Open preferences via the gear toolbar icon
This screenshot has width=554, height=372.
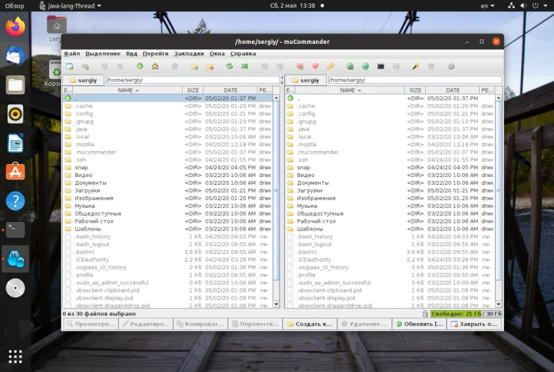451,67
